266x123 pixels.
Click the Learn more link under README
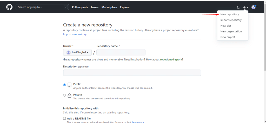pyautogui.click(x=138, y=122)
